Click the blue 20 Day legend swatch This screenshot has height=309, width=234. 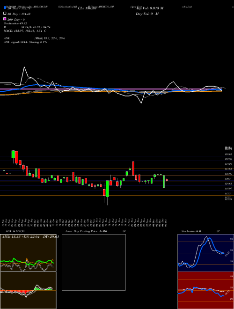tap(5, 7)
